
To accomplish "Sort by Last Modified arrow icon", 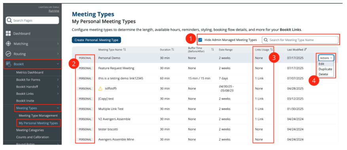I will [305, 50].
